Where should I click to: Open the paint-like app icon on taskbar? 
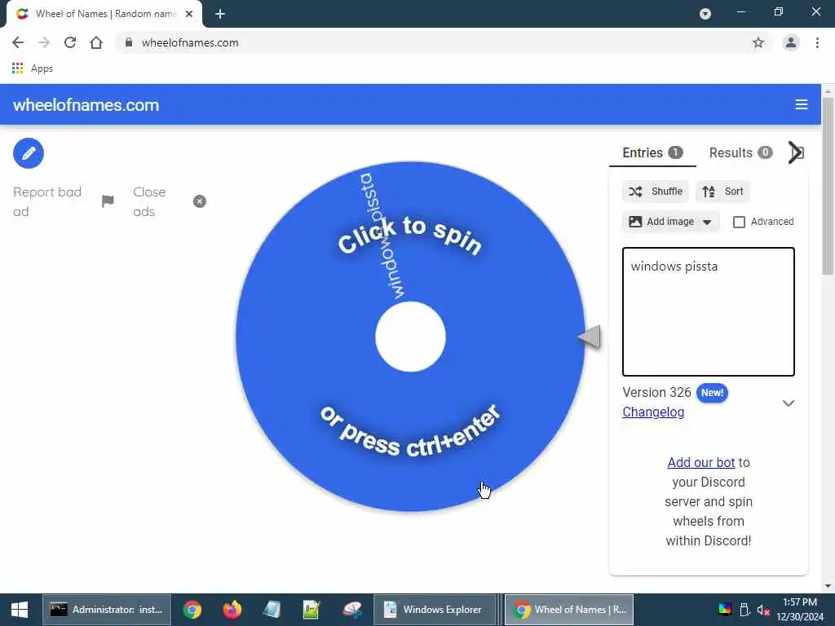coord(352,610)
